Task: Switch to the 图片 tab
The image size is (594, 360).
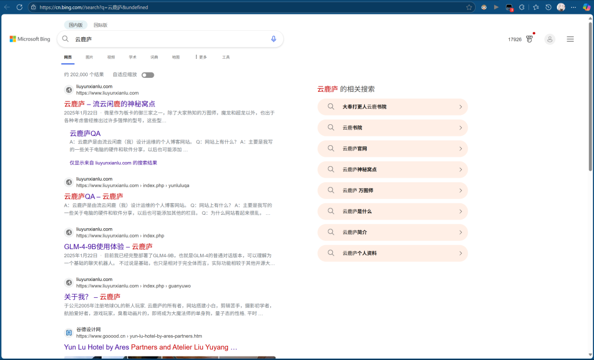Action: point(89,57)
